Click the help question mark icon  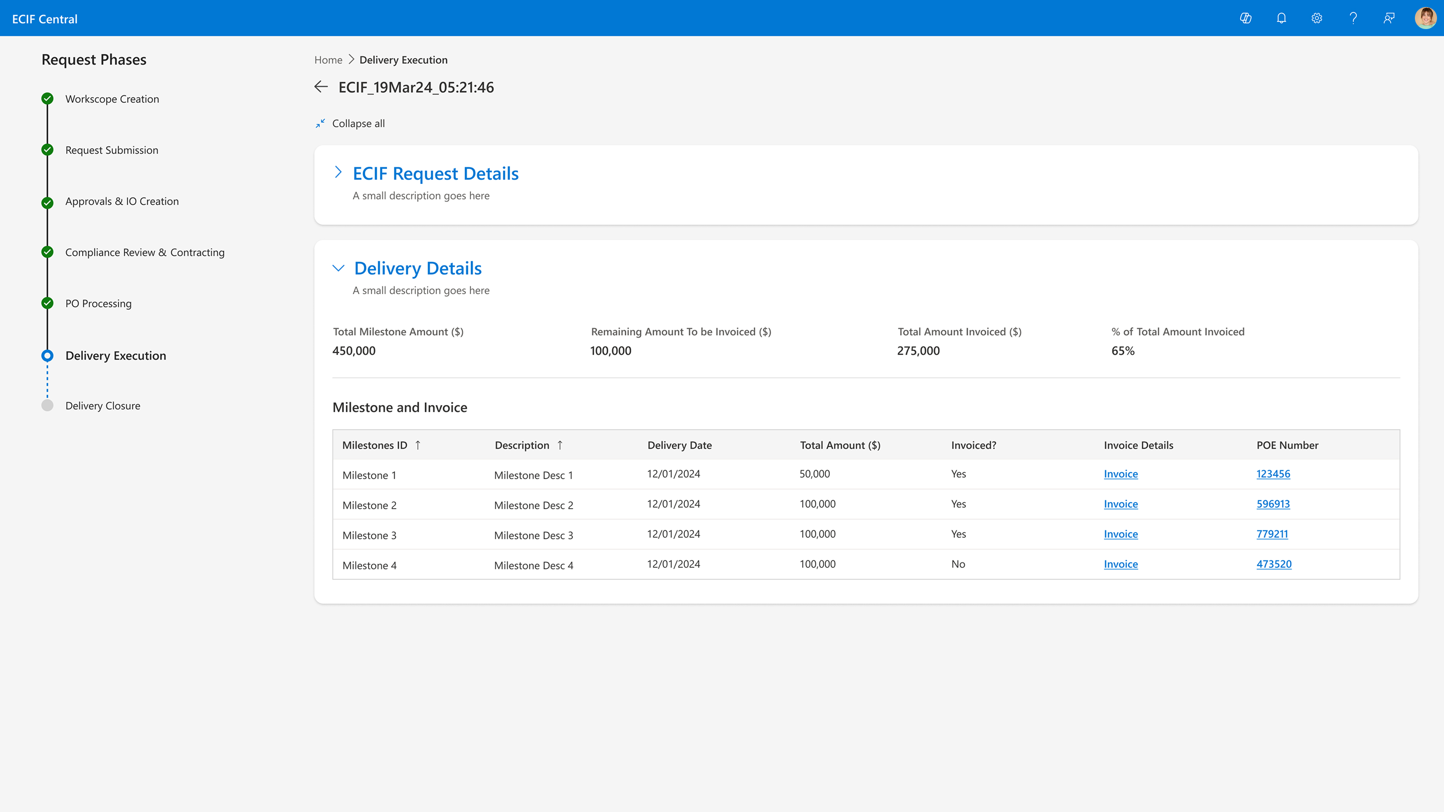point(1353,19)
